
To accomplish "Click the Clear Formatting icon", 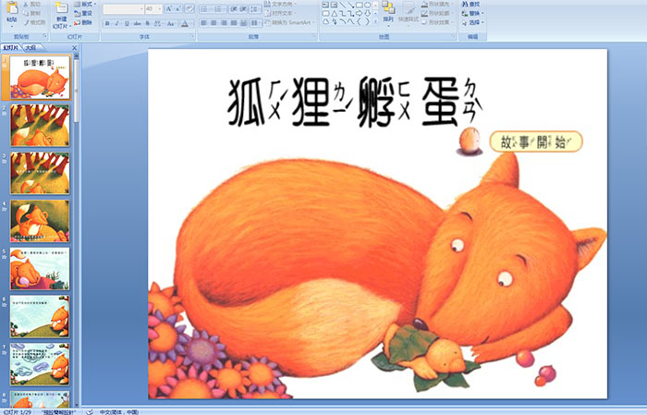I will (189, 9).
